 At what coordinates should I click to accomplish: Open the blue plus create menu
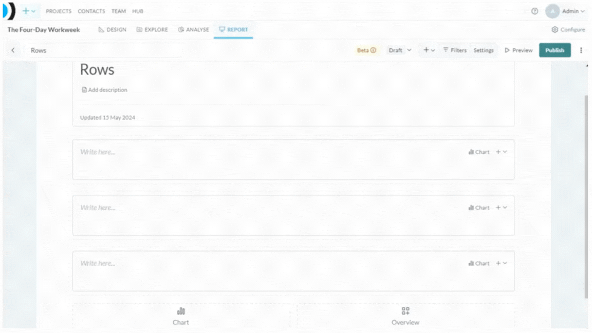coord(29,11)
